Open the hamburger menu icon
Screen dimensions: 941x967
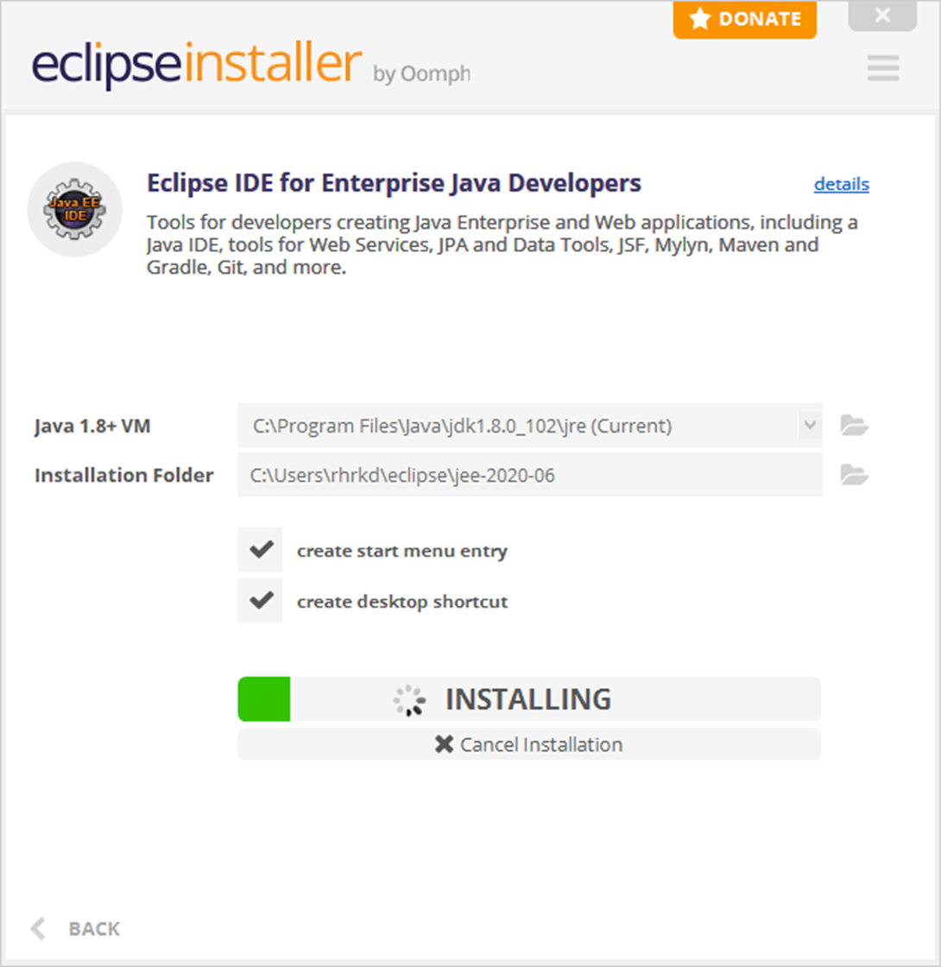[x=882, y=68]
